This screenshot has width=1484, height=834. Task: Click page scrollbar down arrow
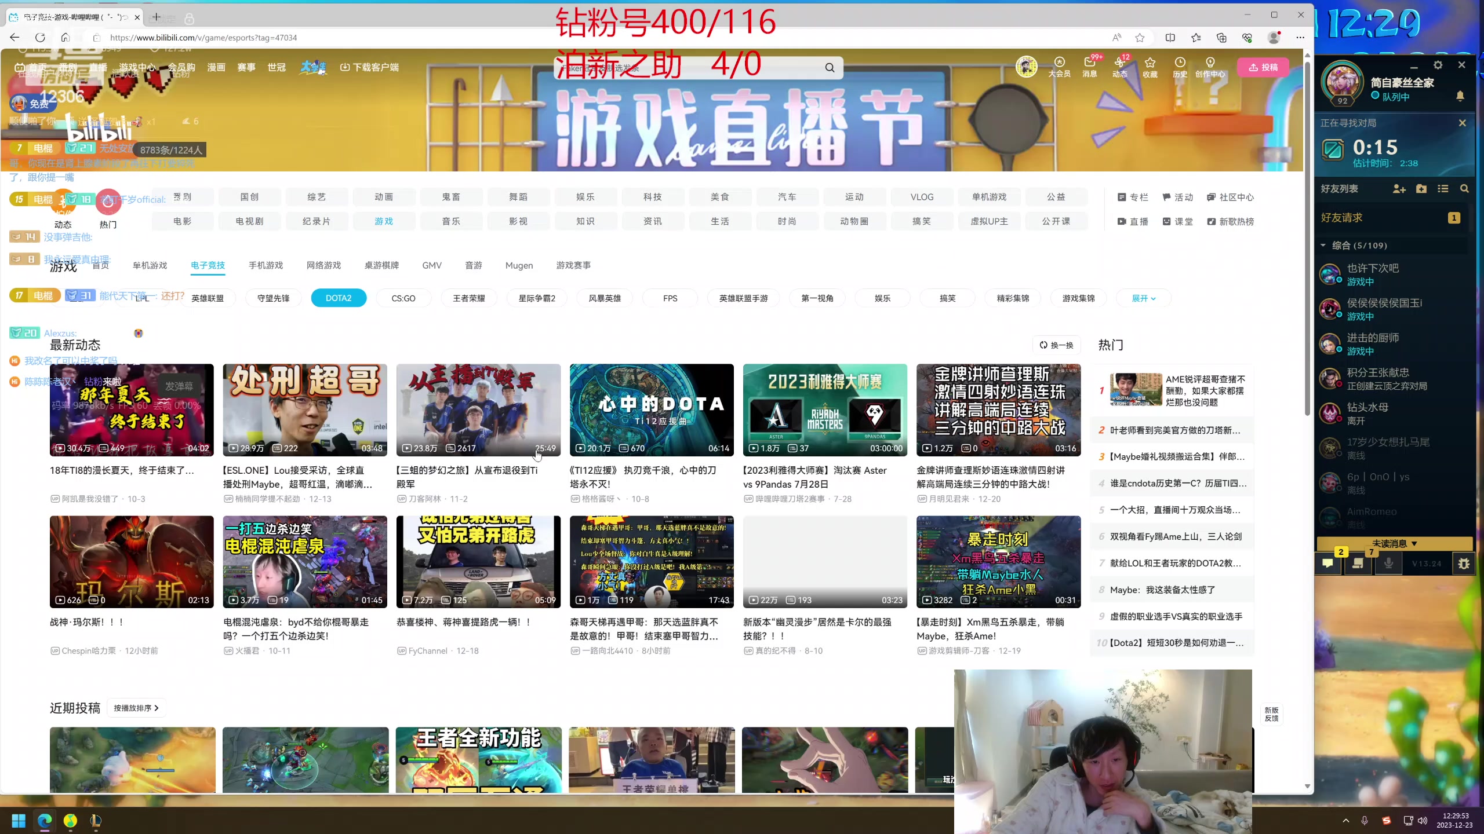(x=1307, y=786)
